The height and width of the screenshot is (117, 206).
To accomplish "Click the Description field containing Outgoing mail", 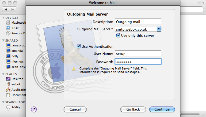I will click(138, 22).
